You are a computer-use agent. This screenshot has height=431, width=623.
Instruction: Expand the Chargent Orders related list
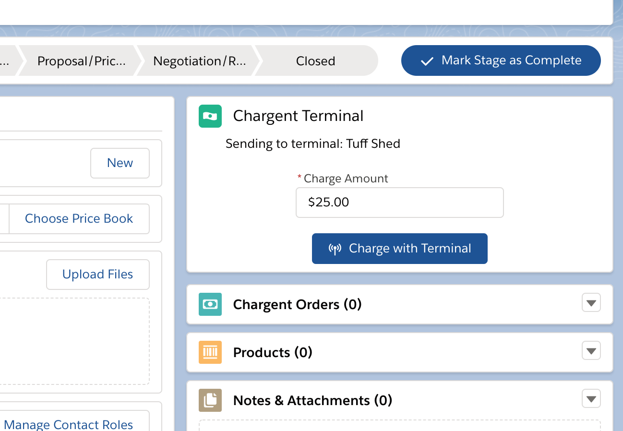(591, 302)
